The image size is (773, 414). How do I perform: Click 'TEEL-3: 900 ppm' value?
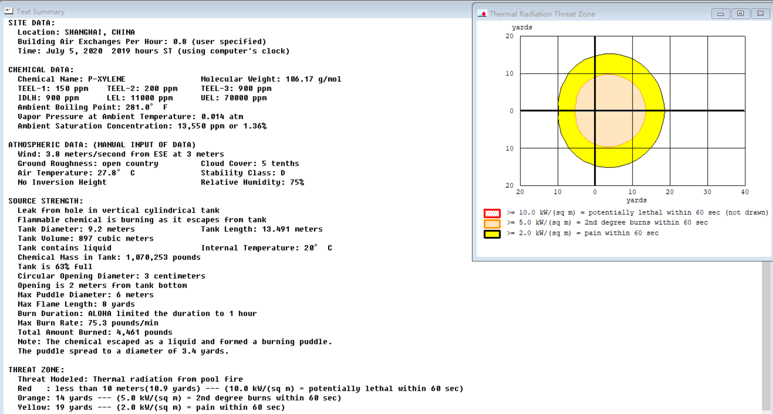(x=236, y=89)
